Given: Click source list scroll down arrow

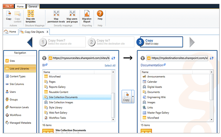Looking at the screenshot, I should (113, 120).
